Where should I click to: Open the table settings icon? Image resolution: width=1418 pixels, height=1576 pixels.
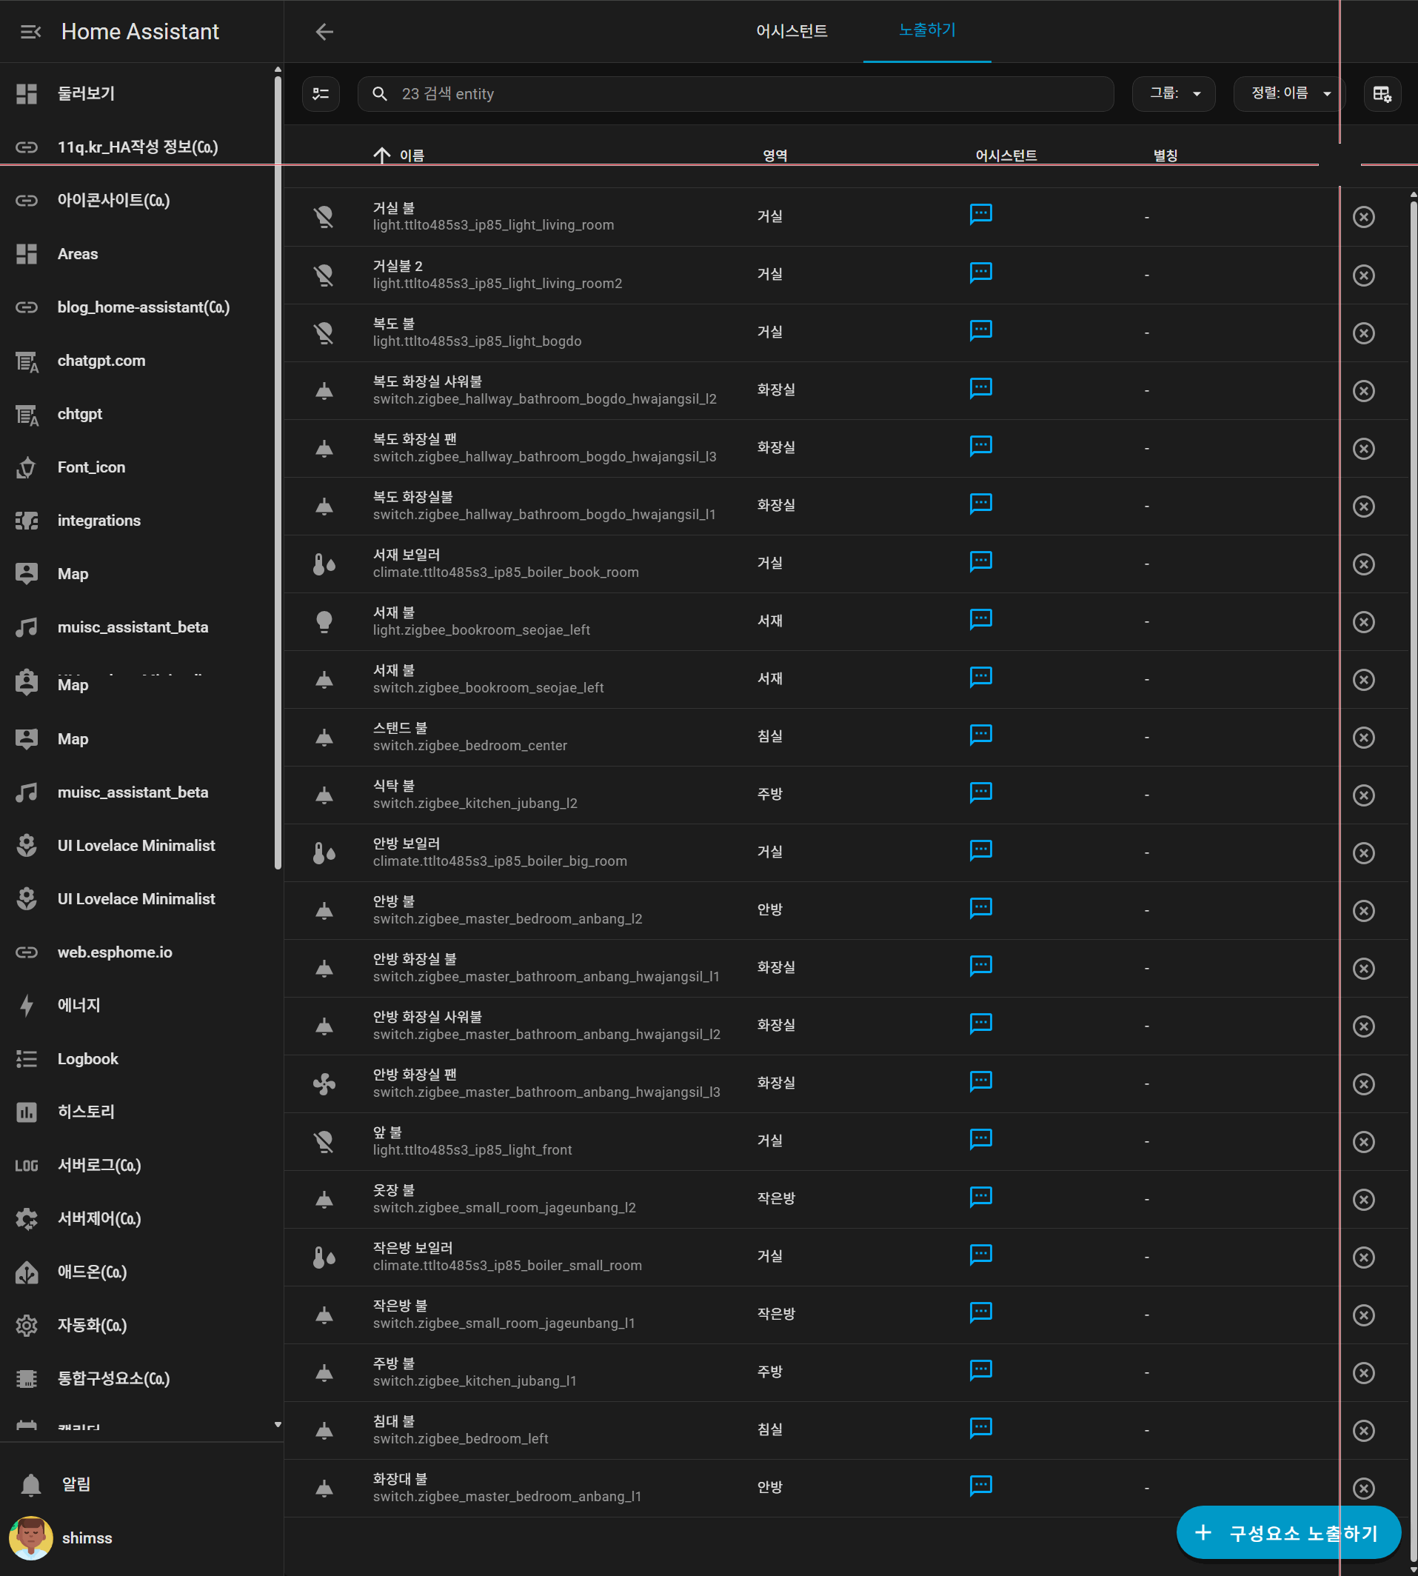[x=1382, y=94]
